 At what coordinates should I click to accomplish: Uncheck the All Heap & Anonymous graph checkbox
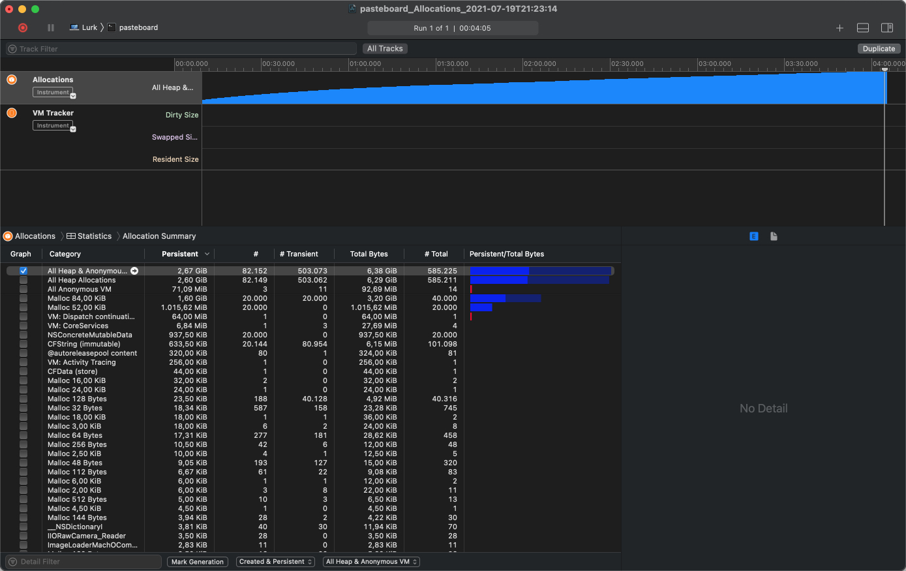point(23,271)
